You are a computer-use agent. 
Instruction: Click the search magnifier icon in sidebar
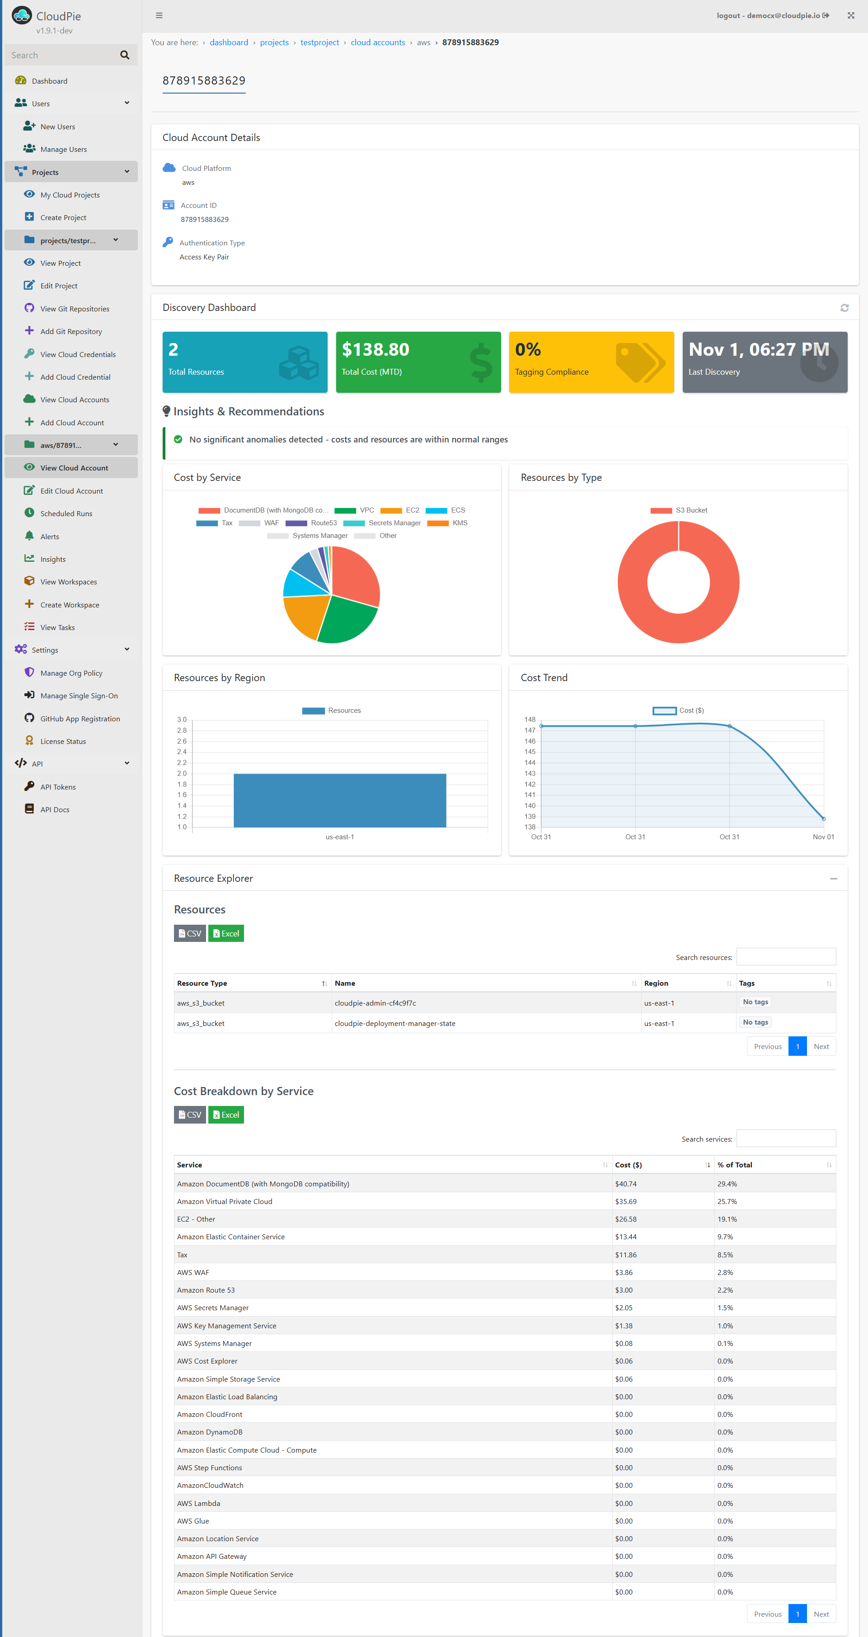tap(125, 55)
